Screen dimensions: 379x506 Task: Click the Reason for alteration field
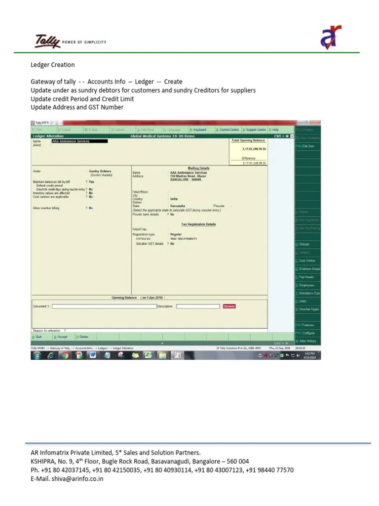(49, 331)
